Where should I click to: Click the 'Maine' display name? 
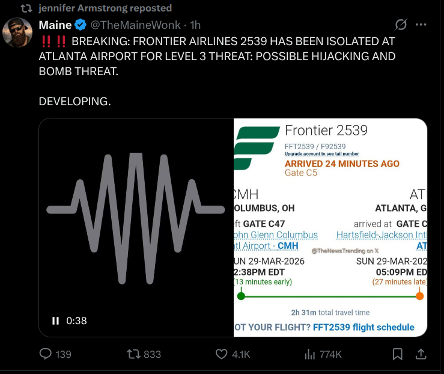click(x=55, y=25)
